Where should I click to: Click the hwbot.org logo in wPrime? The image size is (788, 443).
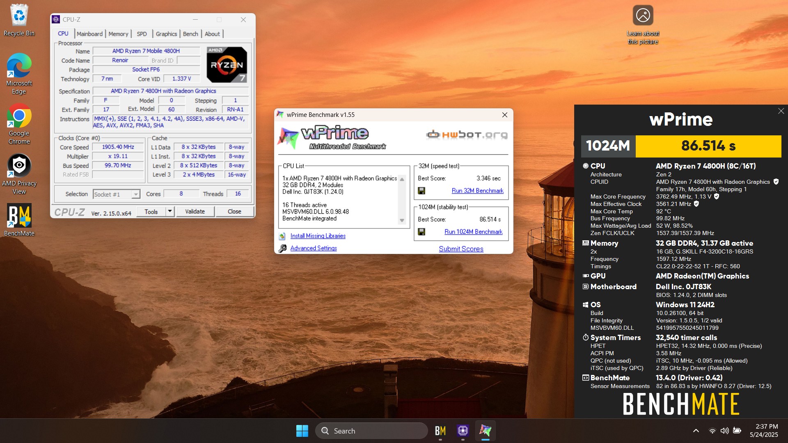click(467, 135)
